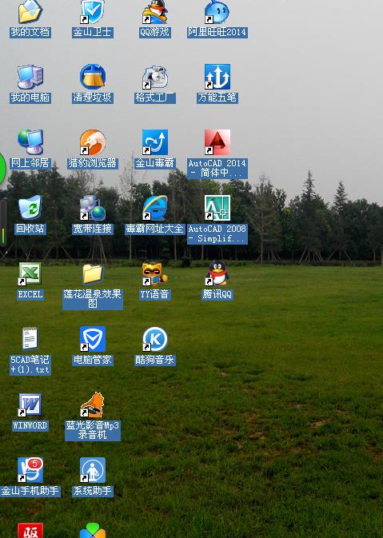Click the 万能五笔 label text
Viewport: 383px width, 538px height.
point(217,98)
